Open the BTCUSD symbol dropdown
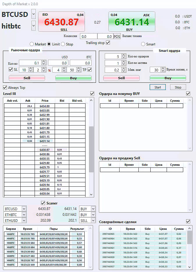196x272 pixels. (34, 14)
